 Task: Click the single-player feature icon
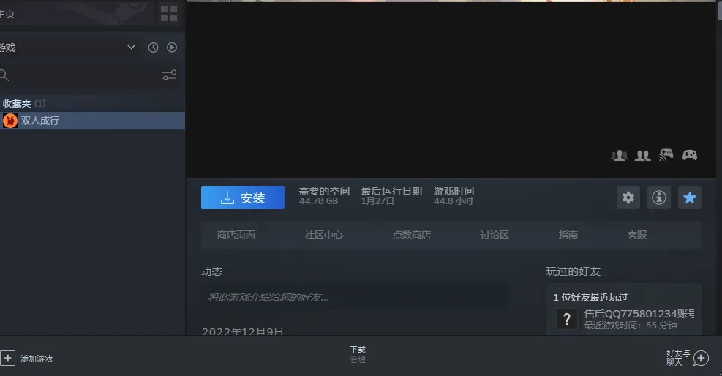click(619, 155)
